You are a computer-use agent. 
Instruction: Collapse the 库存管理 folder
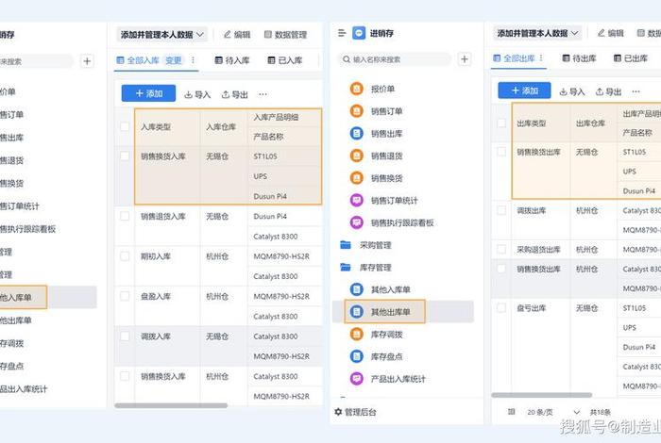tap(366, 267)
